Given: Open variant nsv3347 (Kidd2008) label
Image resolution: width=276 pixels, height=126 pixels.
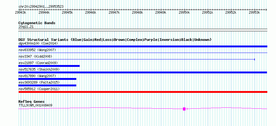Looking at the screenshot, I should 35,56.
